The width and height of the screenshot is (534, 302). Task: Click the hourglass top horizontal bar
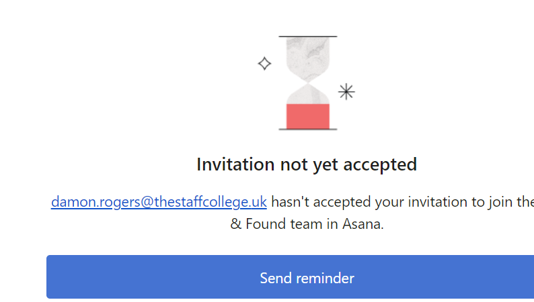click(308, 36)
